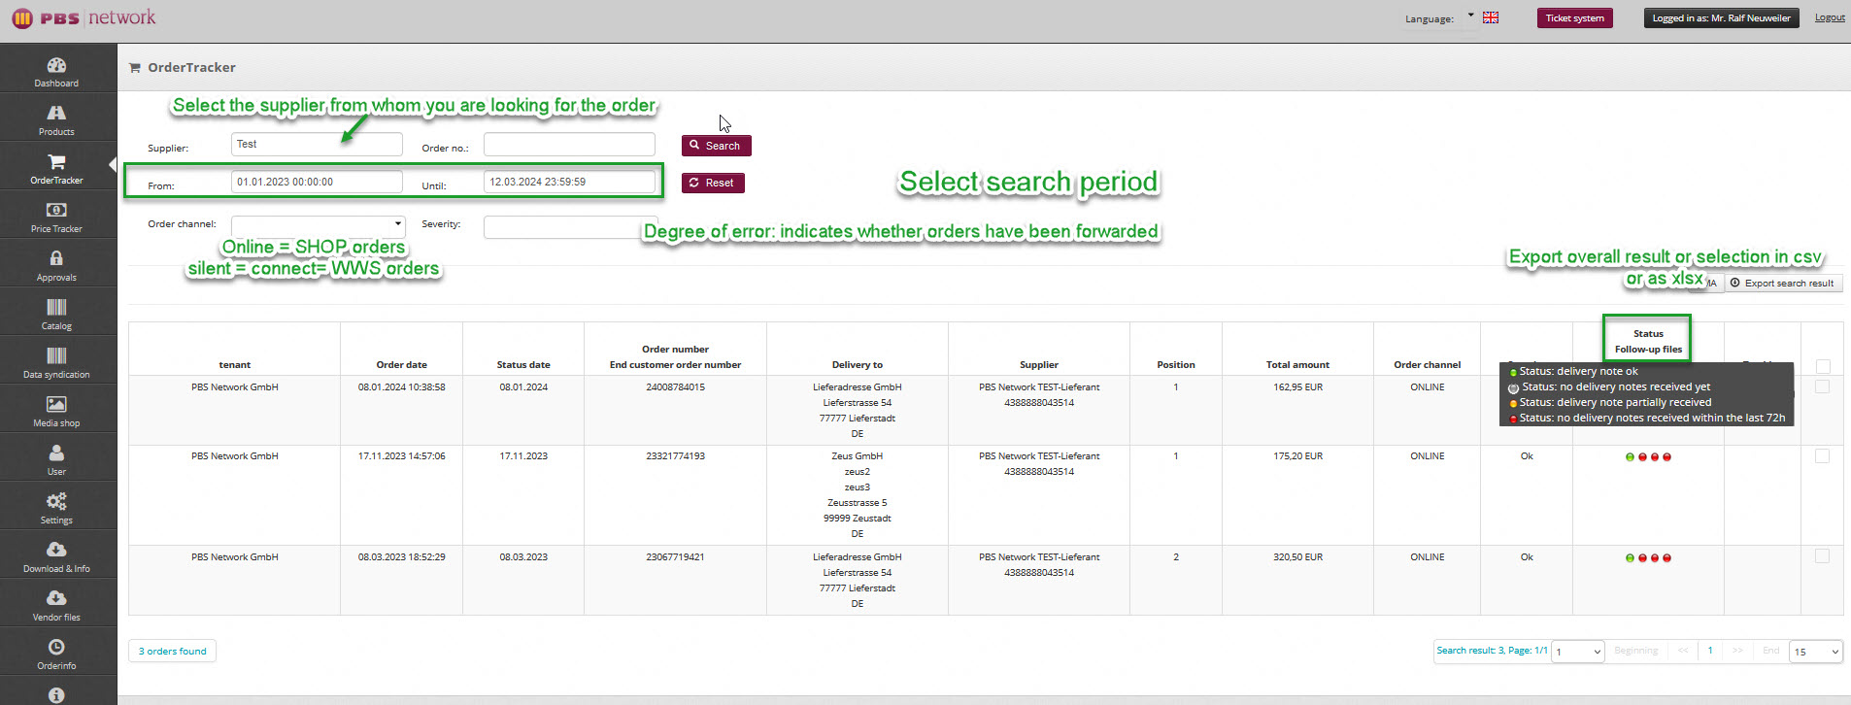This screenshot has width=1851, height=705.
Task: Click total amount 320,50 EUR
Action: (x=1297, y=557)
